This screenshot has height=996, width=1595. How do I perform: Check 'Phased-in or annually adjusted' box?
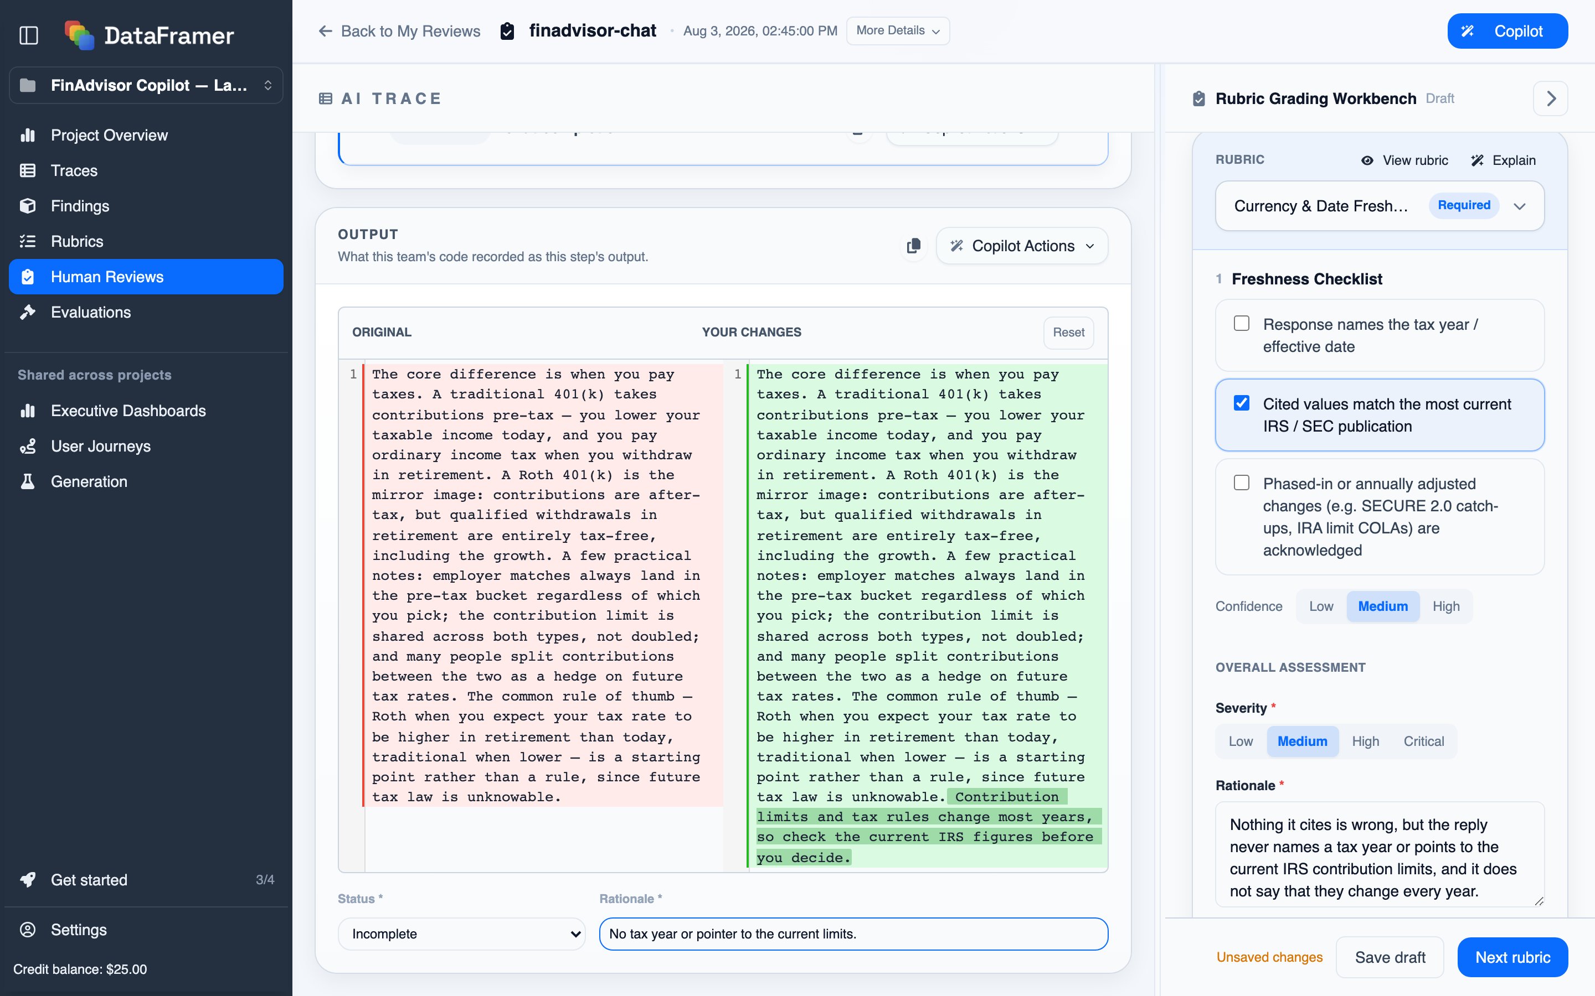[x=1242, y=483]
